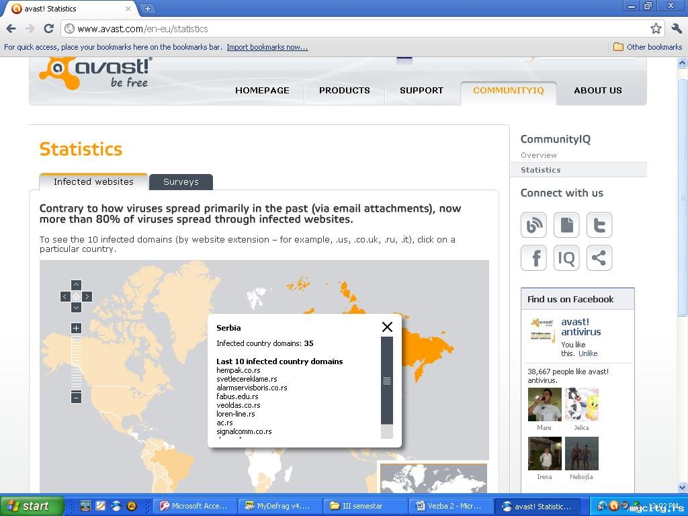
Task: Open the document page icon under Connect with us
Action: (566, 224)
